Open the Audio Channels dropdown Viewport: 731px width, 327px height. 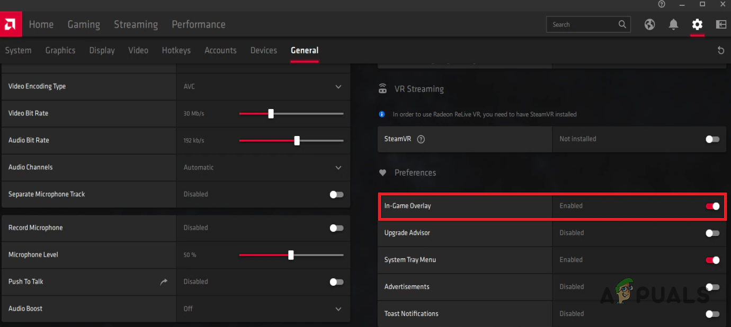click(338, 167)
